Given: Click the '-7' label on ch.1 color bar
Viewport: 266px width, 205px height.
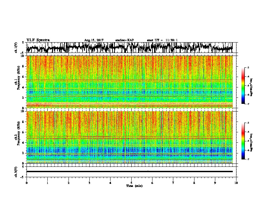Looking at the screenshot, I should [x=248, y=104].
